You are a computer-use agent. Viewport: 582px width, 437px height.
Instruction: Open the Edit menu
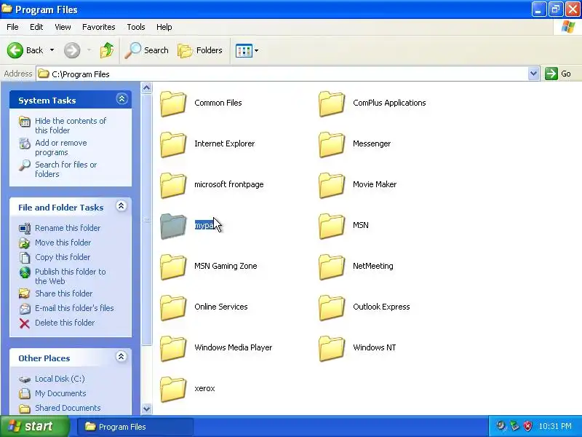36,27
